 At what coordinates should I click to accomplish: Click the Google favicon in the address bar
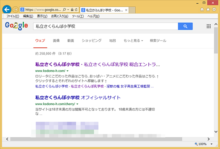[x=22, y=10]
